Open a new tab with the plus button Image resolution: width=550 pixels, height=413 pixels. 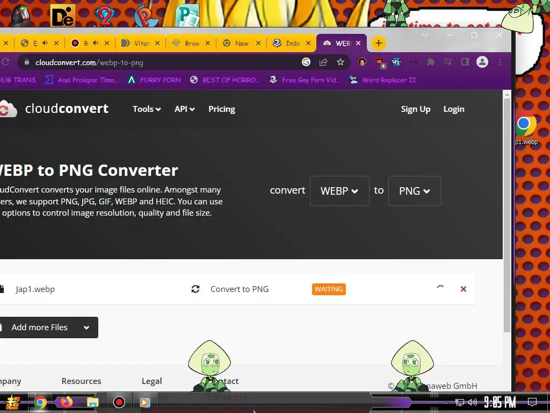pos(378,43)
